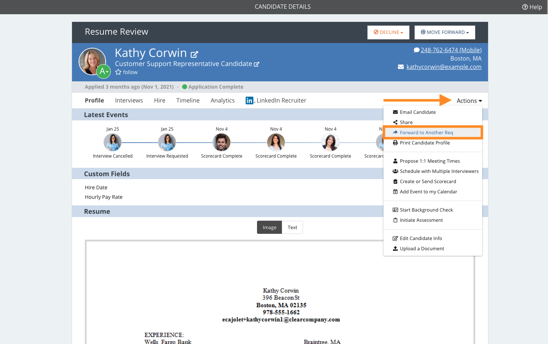Click the envelope icon beside the email address
Image resolution: width=548 pixels, height=344 pixels.
click(401, 67)
